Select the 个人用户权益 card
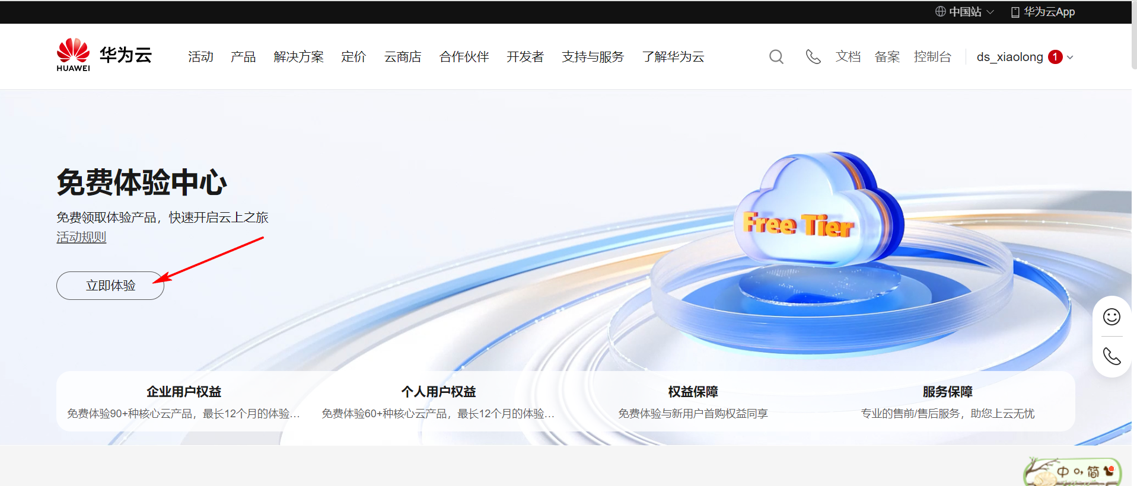The image size is (1137, 486). [x=438, y=401]
